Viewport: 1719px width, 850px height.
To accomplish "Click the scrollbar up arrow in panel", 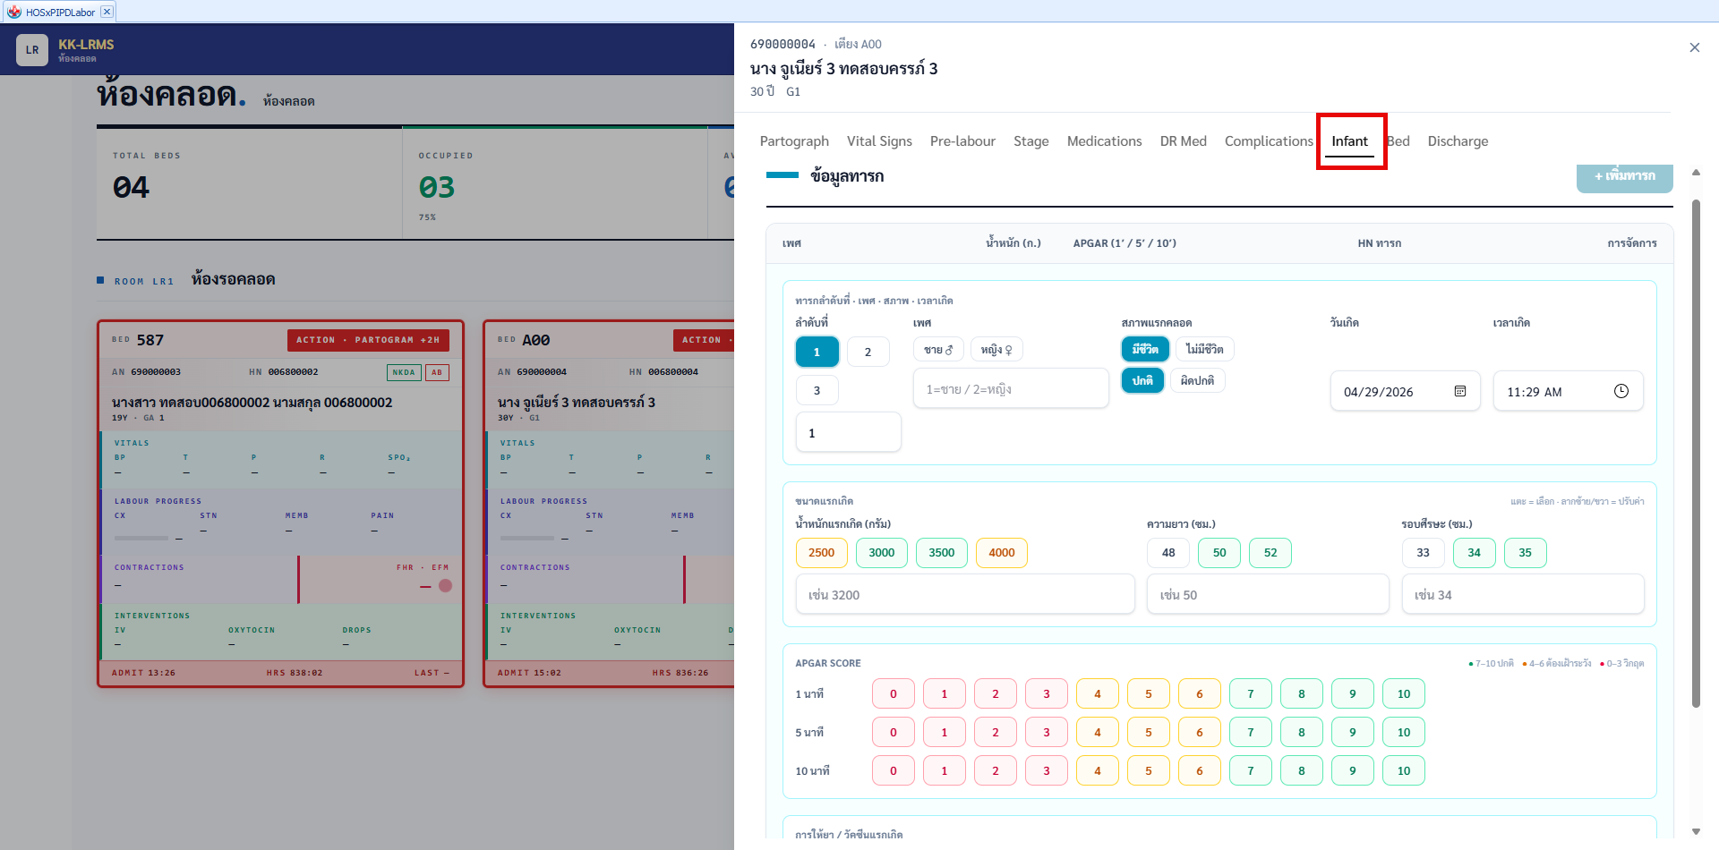I will point(1696,172).
